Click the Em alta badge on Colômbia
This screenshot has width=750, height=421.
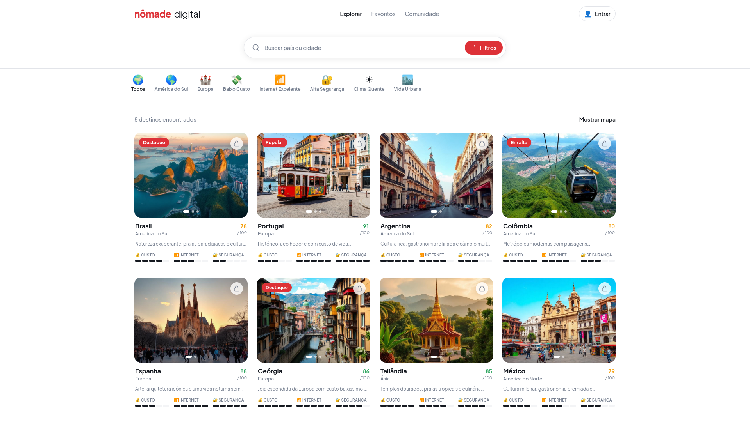[x=519, y=142]
